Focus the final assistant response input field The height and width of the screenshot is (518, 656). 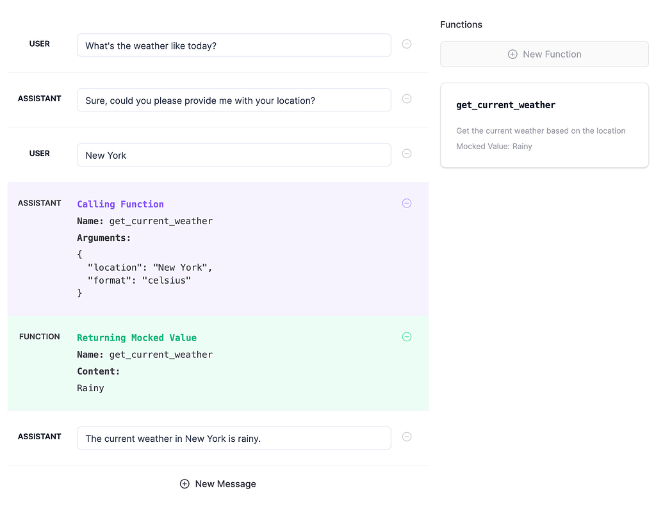tap(234, 437)
